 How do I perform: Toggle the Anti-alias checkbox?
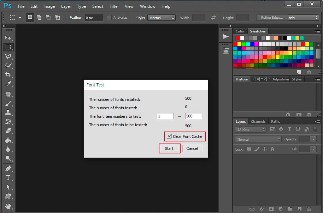(109, 18)
